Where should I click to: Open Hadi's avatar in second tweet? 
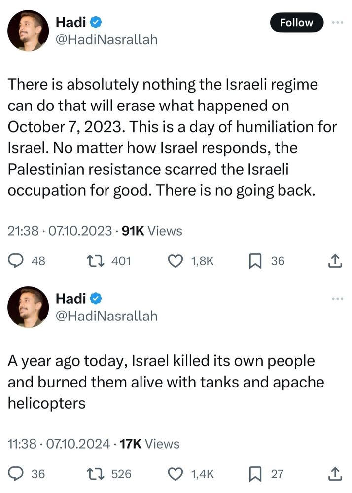click(28, 307)
